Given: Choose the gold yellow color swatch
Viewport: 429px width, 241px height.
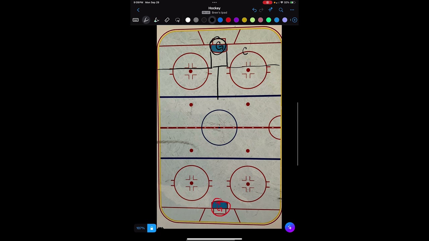Looking at the screenshot, I should 244,20.
